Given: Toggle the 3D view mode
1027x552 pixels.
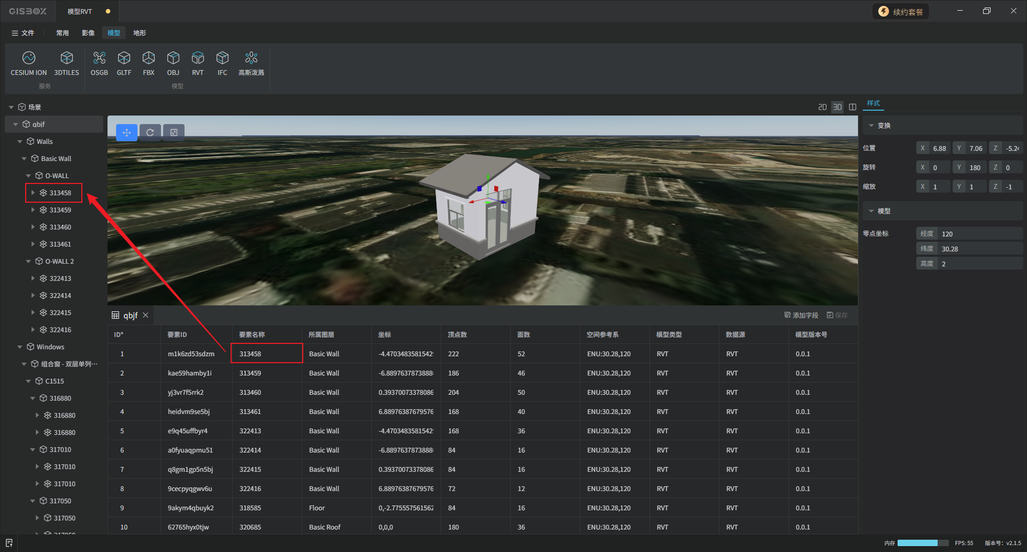Looking at the screenshot, I should click(837, 108).
